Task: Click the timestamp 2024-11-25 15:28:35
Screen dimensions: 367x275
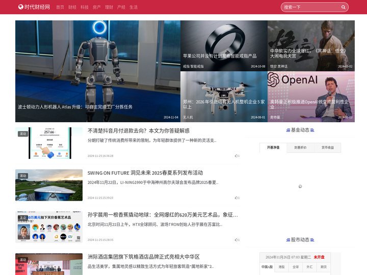Action: [100, 240]
